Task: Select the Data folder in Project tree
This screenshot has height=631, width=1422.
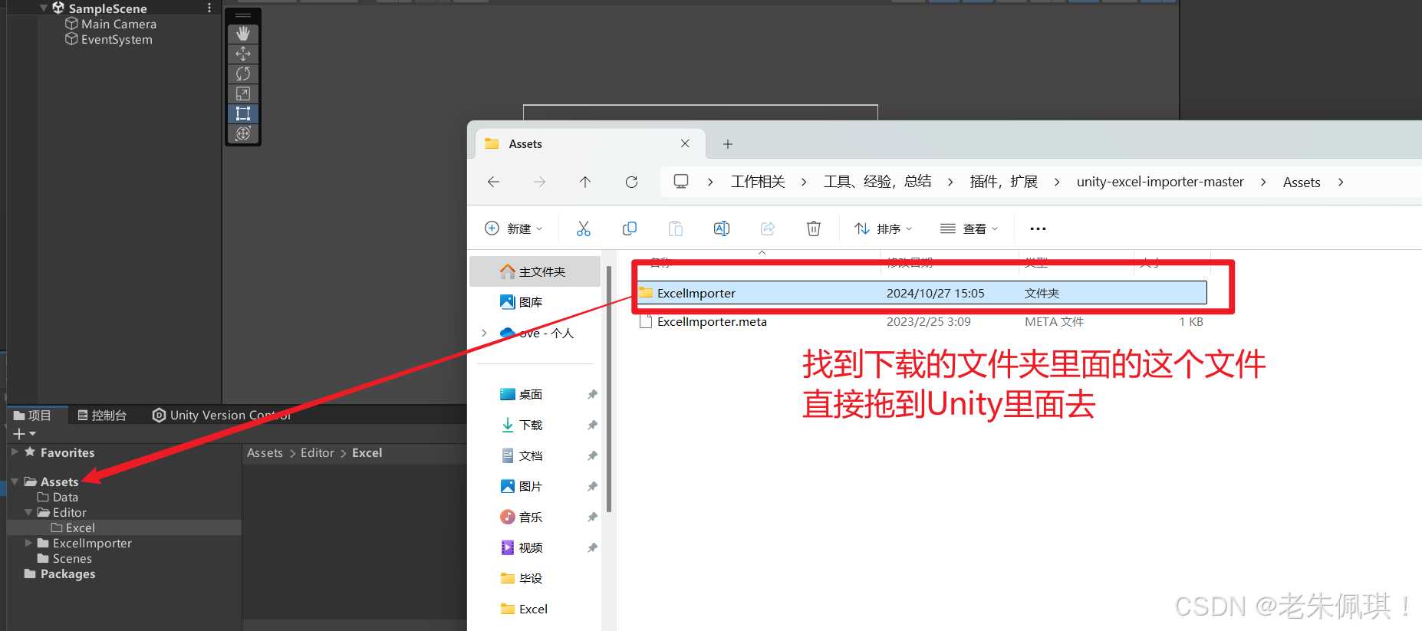Action: pos(58,497)
